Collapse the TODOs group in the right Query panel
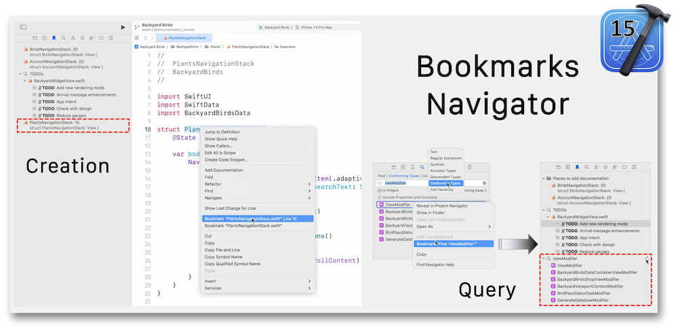This screenshot has height=327, width=678. coord(544,210)
